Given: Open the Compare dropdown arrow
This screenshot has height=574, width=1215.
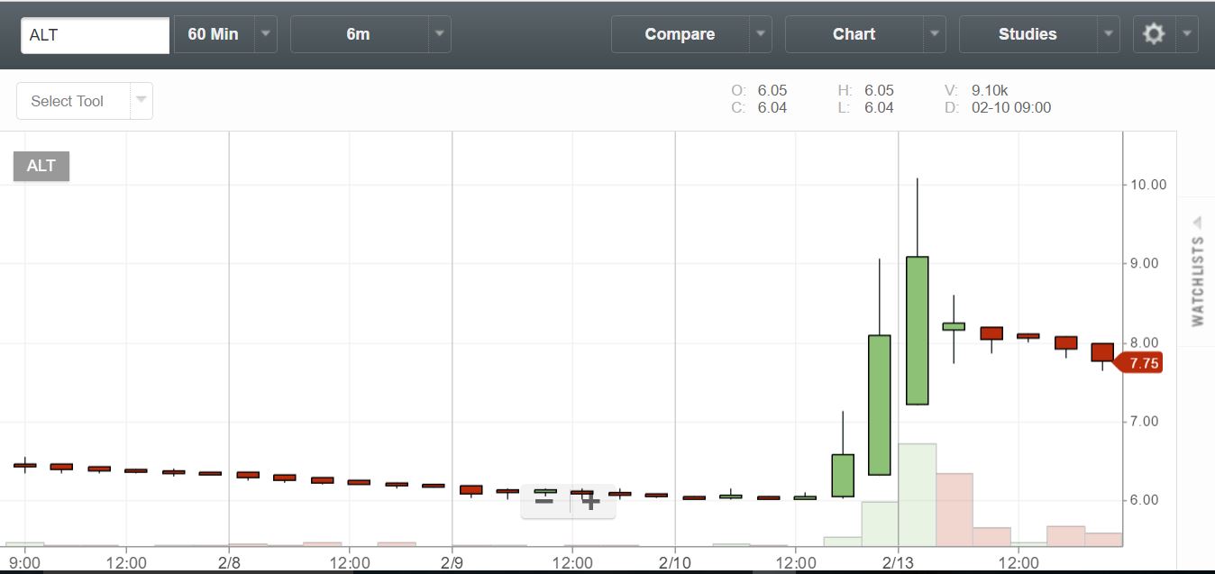Looking at the screenshot, I should (x=760, y=33).
